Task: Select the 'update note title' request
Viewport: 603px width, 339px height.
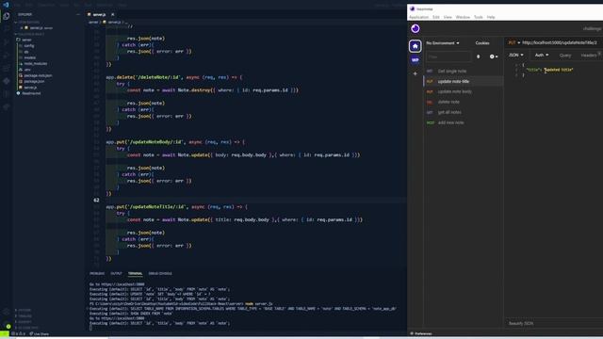Action: click(464, 82)
